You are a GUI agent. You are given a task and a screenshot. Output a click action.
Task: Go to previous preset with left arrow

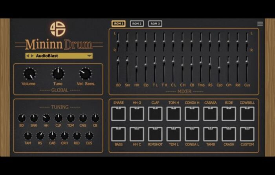[27, 56]
